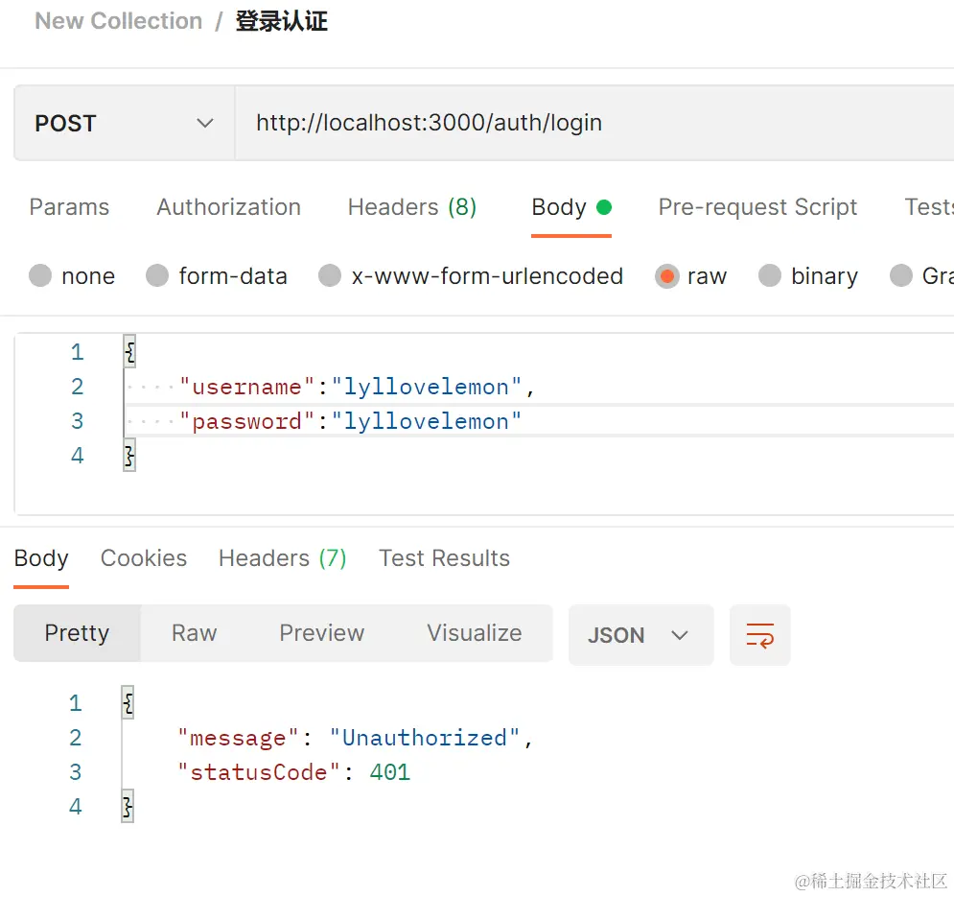Image resolution: width=954 pixels, height=897 pixels.
Task: Select x-www-form-urlencoded radio button
Action: tap(330, 276)
